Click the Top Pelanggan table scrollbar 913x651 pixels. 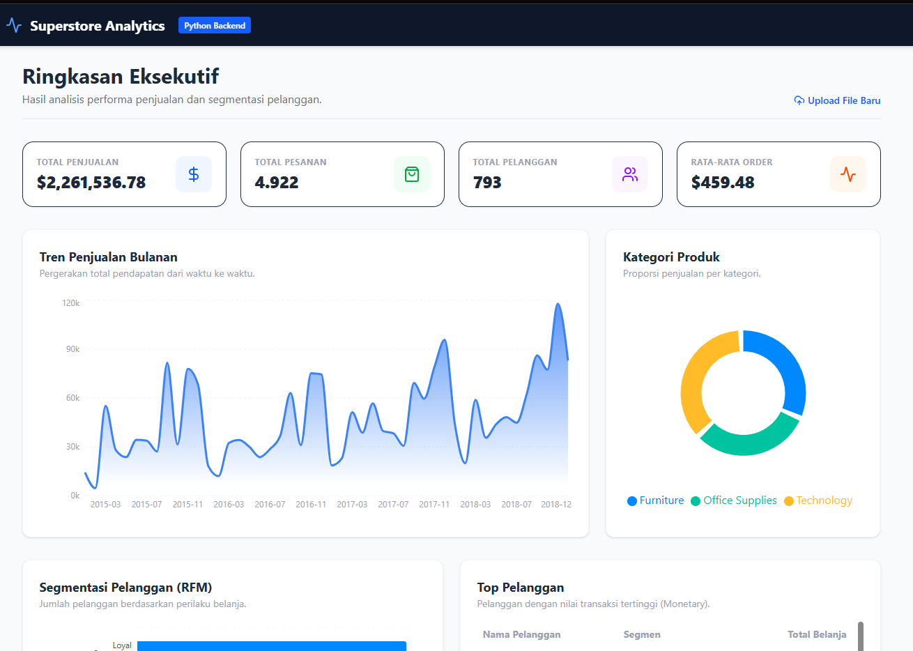tap(861, 636)
